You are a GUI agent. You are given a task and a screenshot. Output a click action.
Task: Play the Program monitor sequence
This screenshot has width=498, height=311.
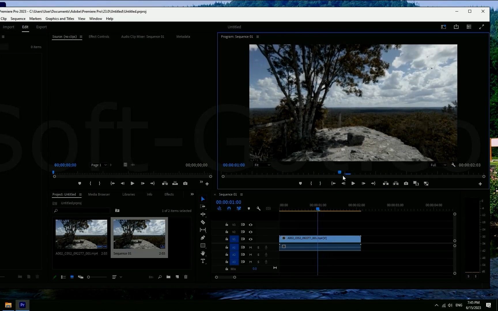[x=353, y=183]
